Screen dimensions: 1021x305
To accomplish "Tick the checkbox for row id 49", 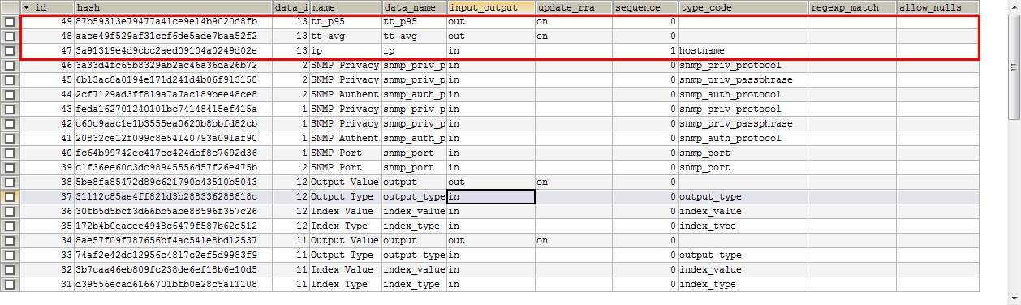I will click(x=10, y=22).
